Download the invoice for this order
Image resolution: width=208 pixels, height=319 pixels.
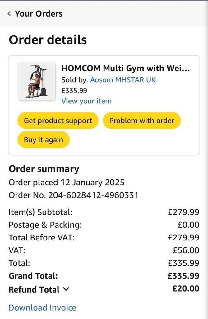(43, 307)
